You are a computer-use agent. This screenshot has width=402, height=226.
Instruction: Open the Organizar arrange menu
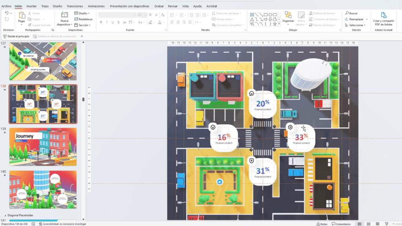coord(288,18)
